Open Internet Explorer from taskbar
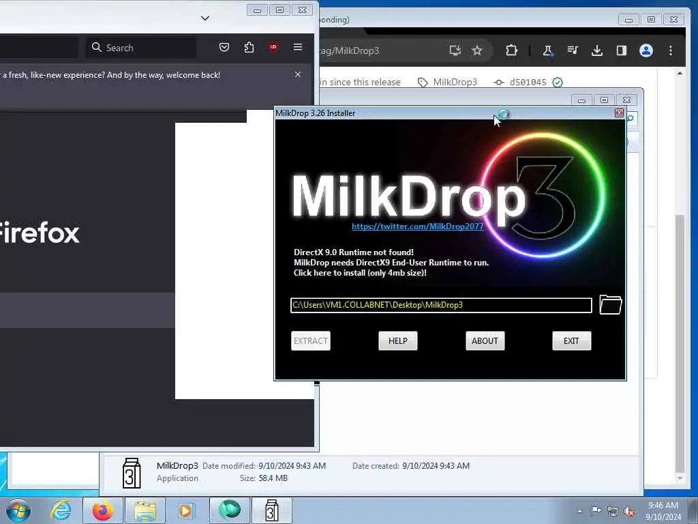698x524 pixels. 61,510
